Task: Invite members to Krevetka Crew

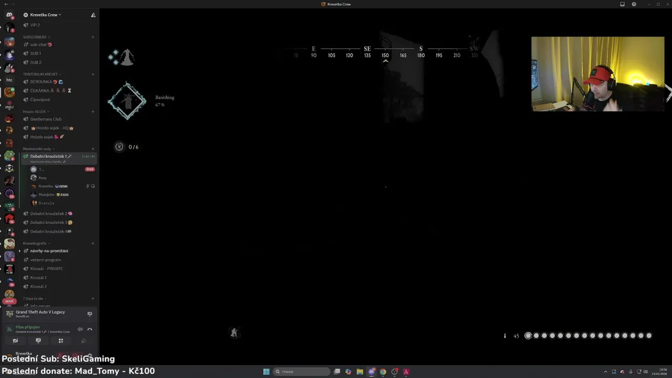Action: pyautogui.click(x=93, y=15)
